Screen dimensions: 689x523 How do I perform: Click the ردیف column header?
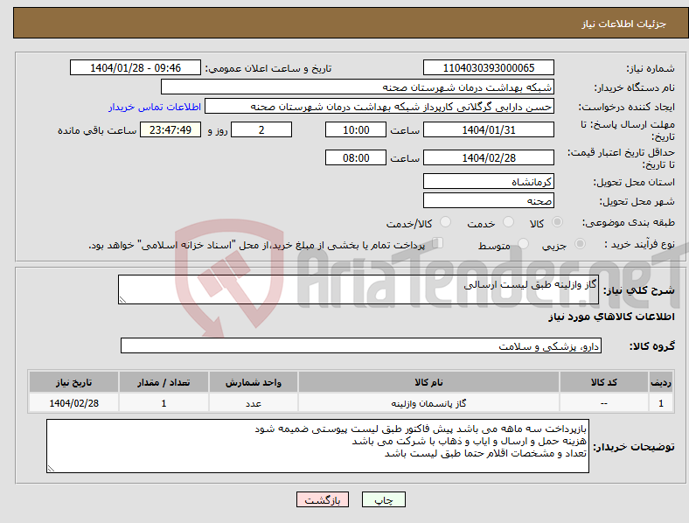click(661, 382)
